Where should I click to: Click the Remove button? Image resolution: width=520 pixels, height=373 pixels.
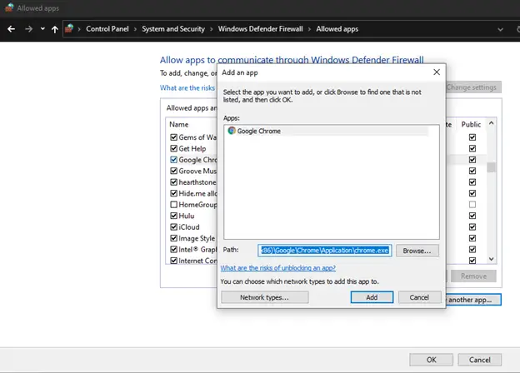(x=473, y=276)
